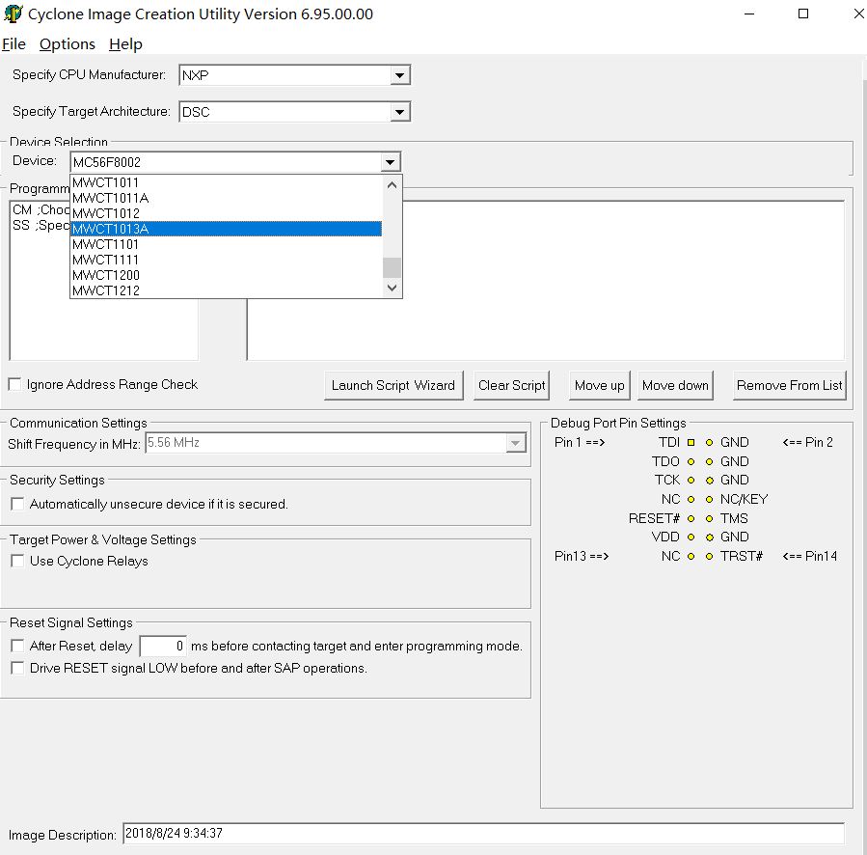Viewport: 867px width, 855px height.
Task: Open the File menu
Action: tap(14, 43)
